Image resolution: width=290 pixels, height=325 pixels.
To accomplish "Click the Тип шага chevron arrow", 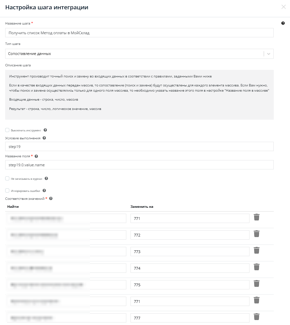I will click(x=269, y=54).
